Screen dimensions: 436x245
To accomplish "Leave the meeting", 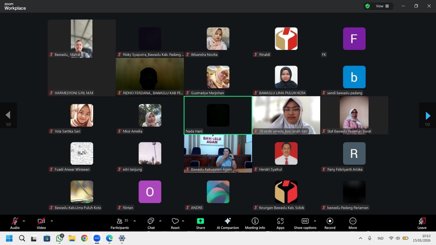I will pos(422,223).
